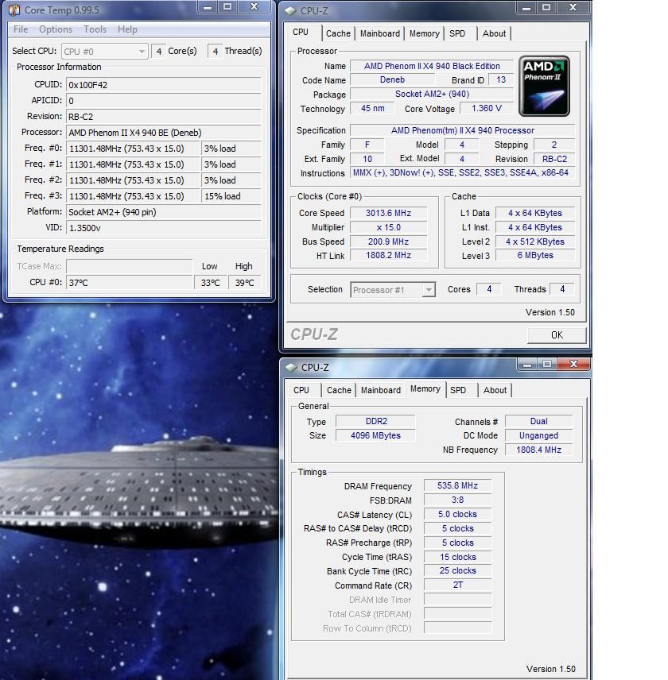The height and width of the screenshot is (680, 668).
Task: Click the OK button in CPU-Z
Action: 557,334
